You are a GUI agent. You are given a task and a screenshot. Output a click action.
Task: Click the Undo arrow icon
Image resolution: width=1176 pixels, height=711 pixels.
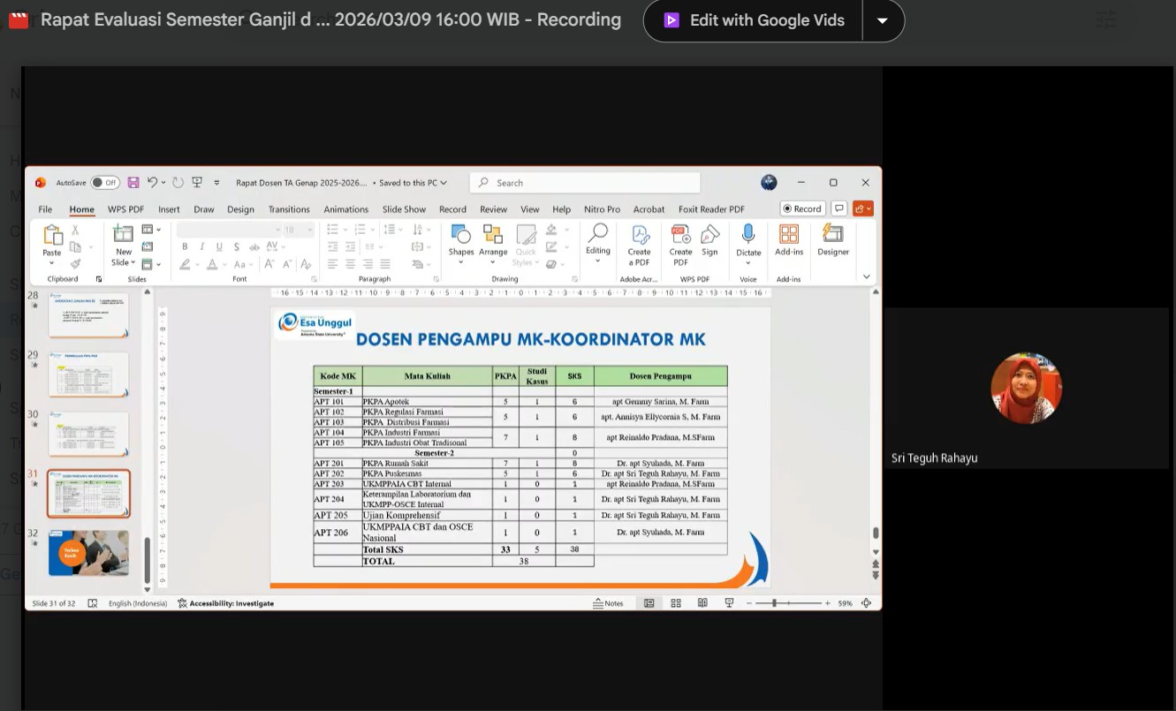[152, 183]
